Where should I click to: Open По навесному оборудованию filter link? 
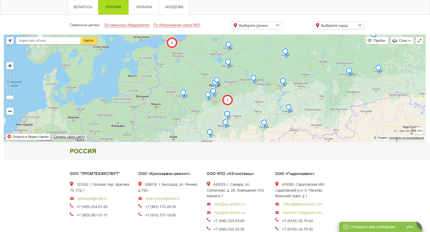pos(127,25)
